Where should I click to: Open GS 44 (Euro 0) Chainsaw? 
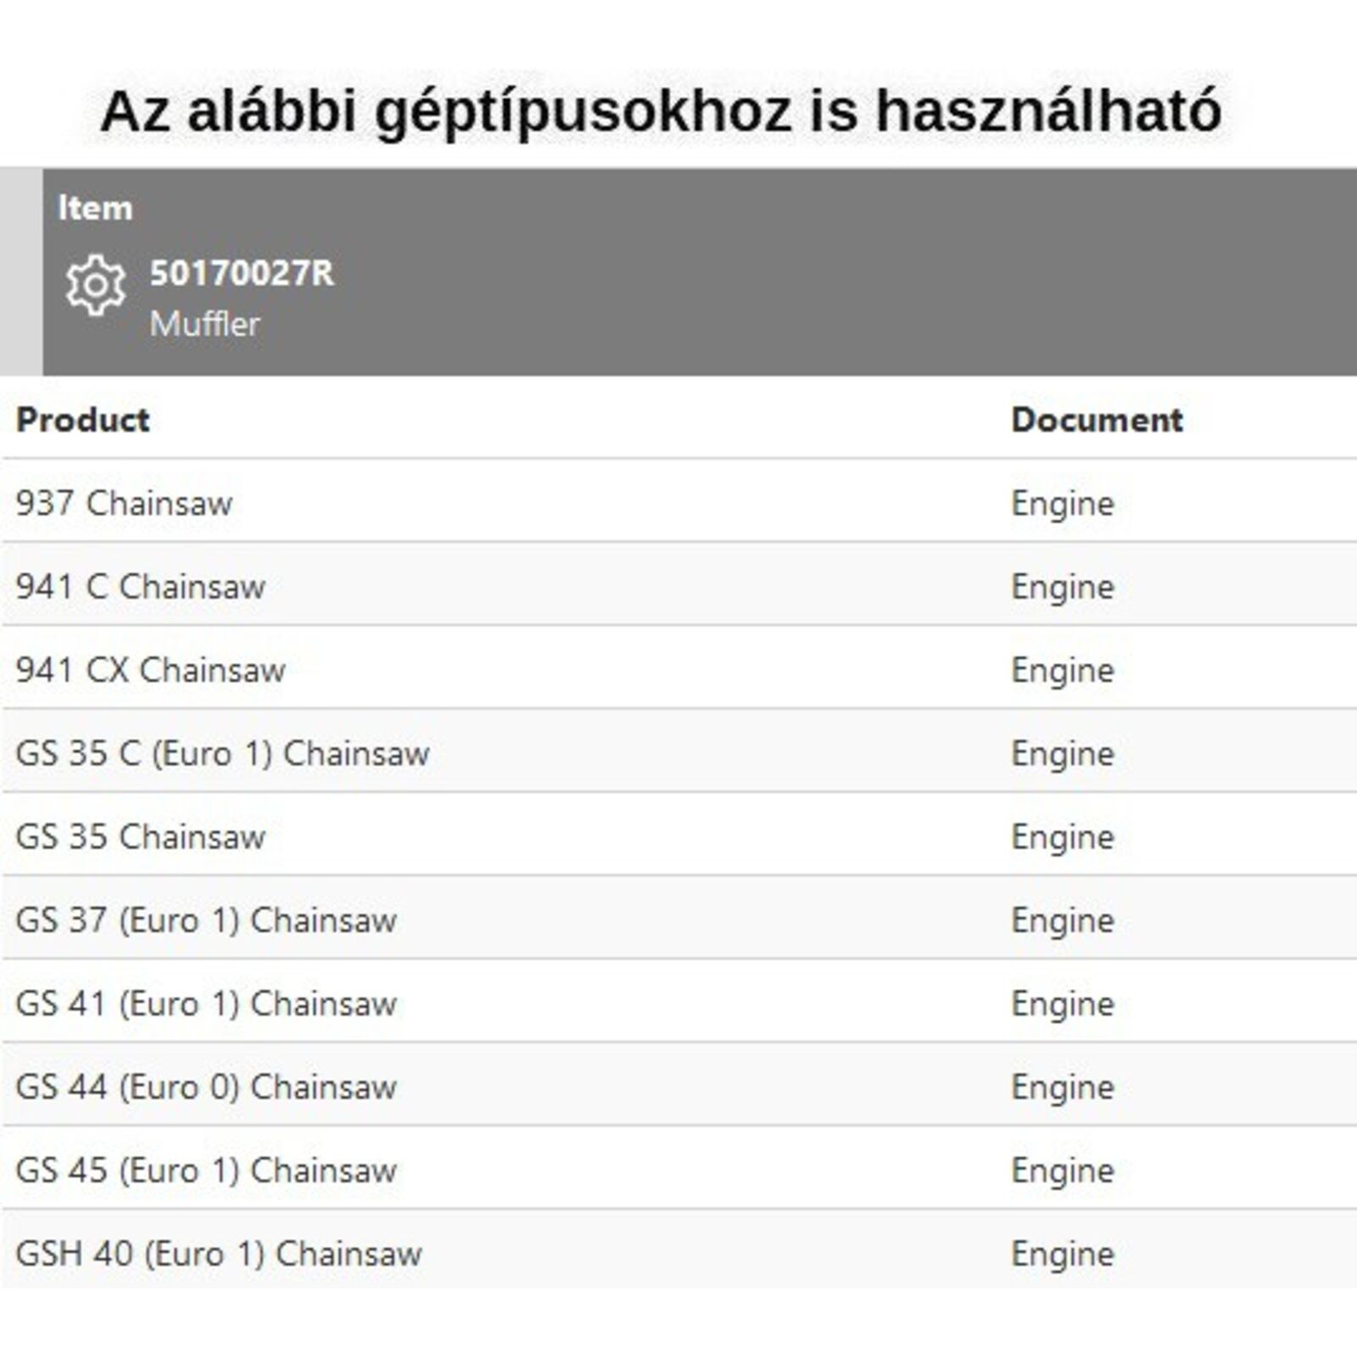(206, 1086)
